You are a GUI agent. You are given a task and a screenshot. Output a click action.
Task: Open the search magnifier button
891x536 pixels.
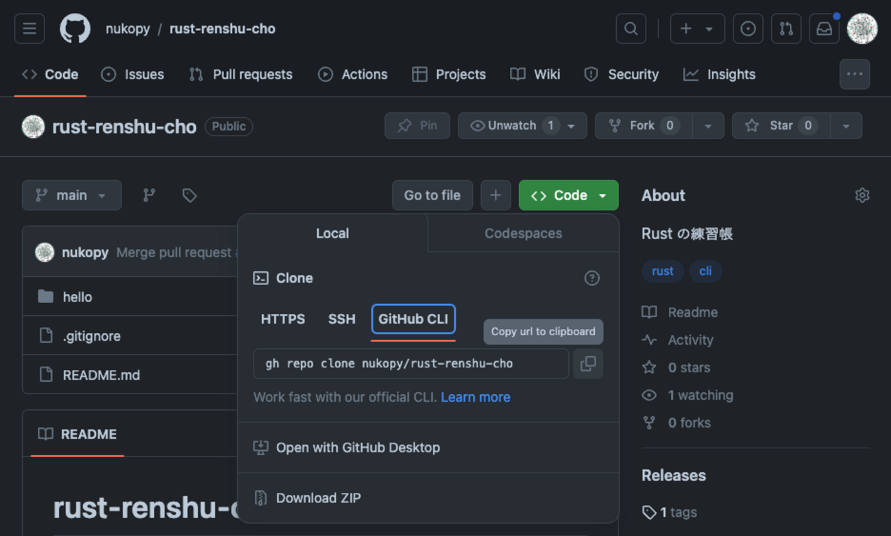pyautogui.click(x=631, y=29)
